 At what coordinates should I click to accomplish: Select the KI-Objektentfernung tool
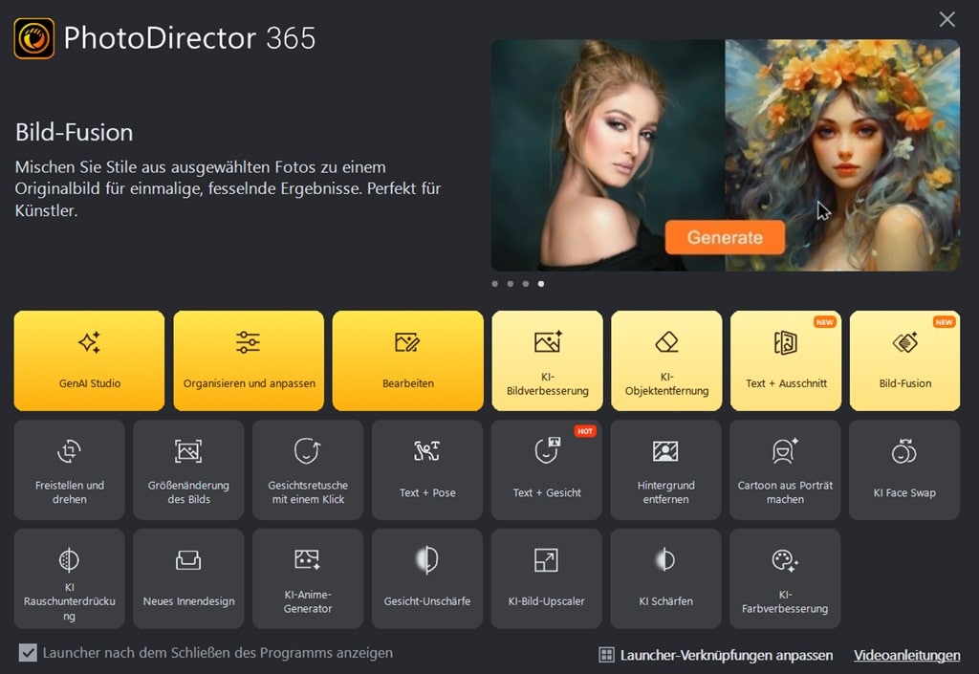pyautogui.click(x=666, y=360)
